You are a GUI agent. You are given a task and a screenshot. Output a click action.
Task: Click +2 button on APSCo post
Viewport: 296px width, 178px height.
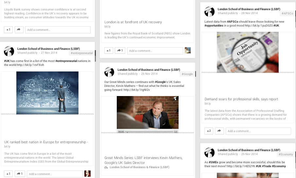click(209, 131)
